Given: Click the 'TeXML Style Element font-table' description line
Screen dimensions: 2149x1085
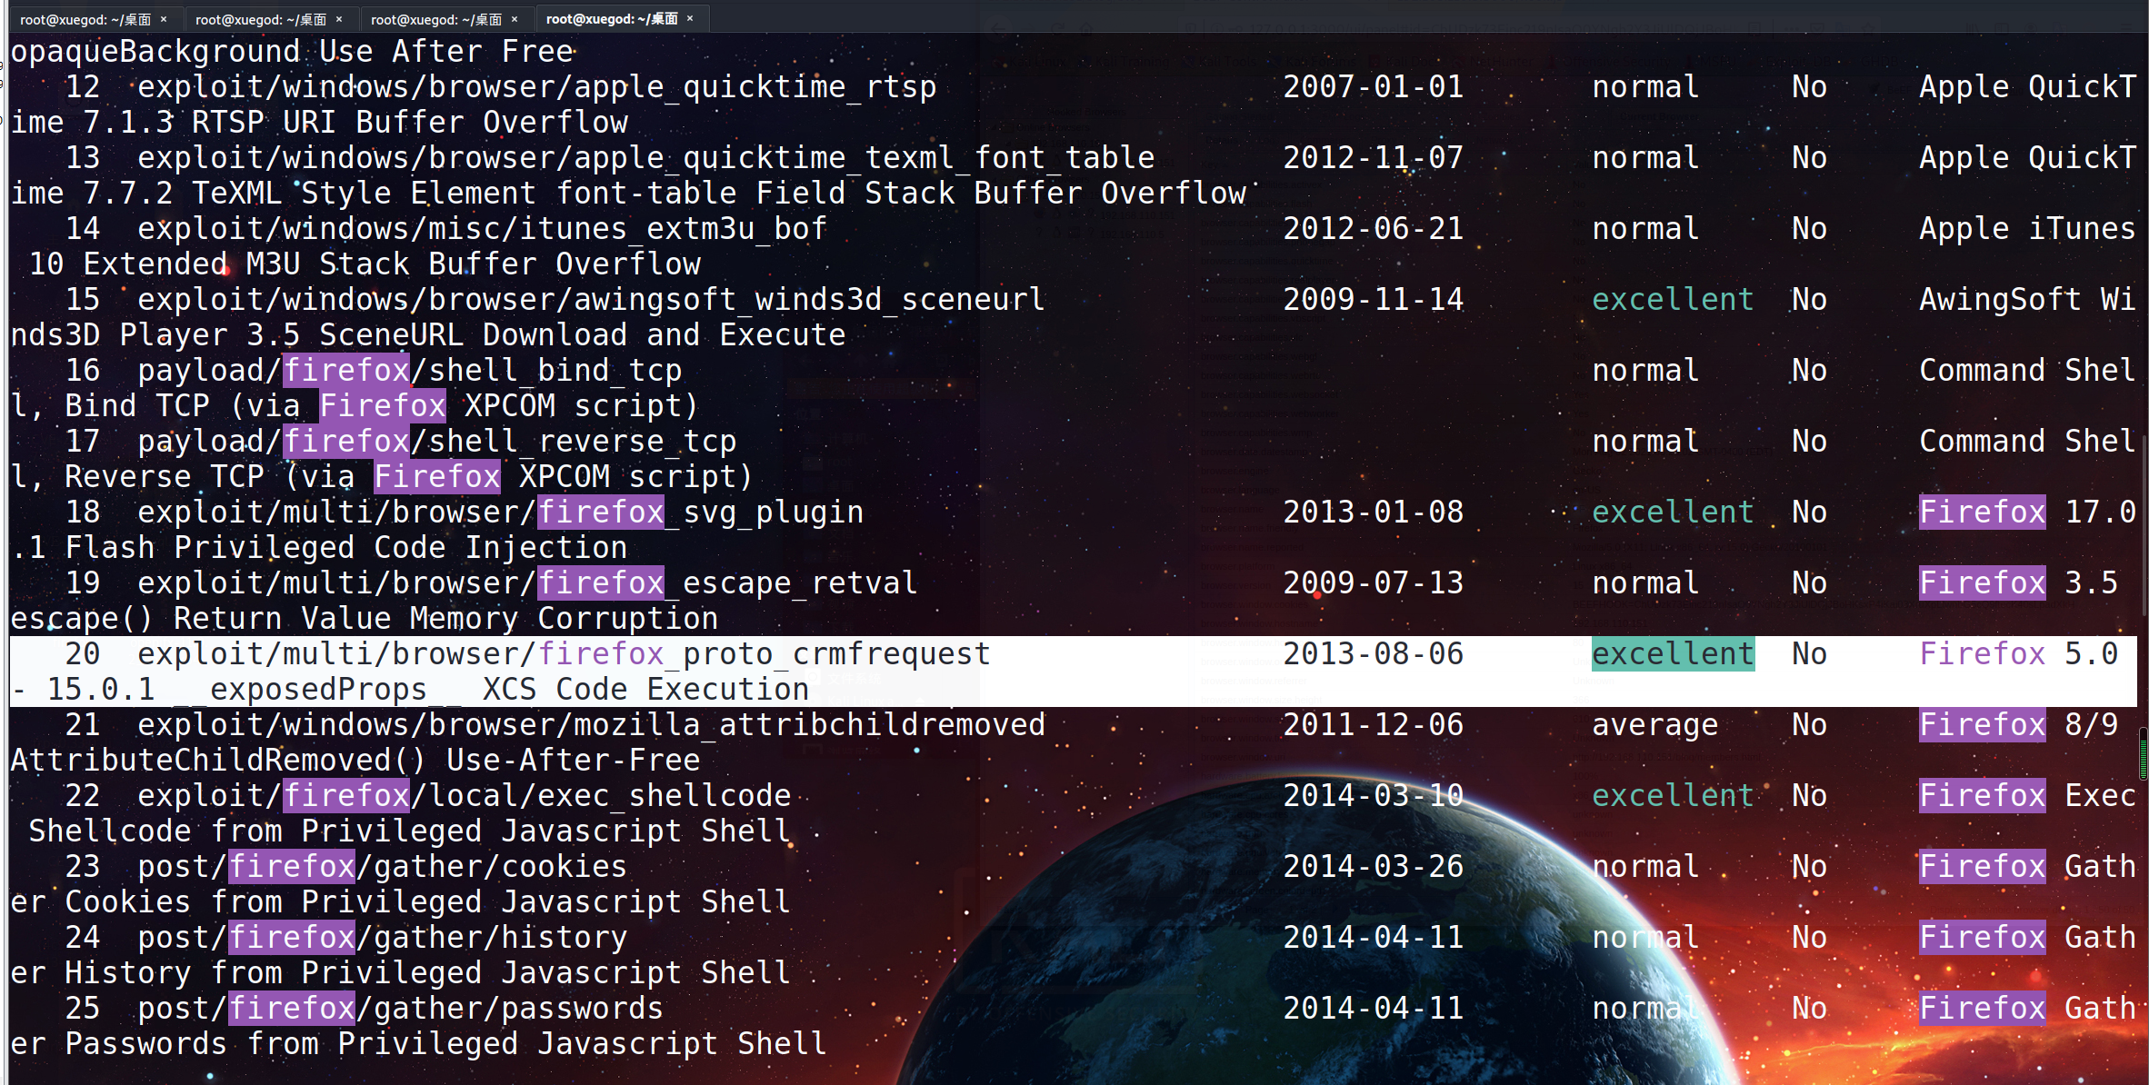Looking at the screenshot, I should click(x=628, y=194).
